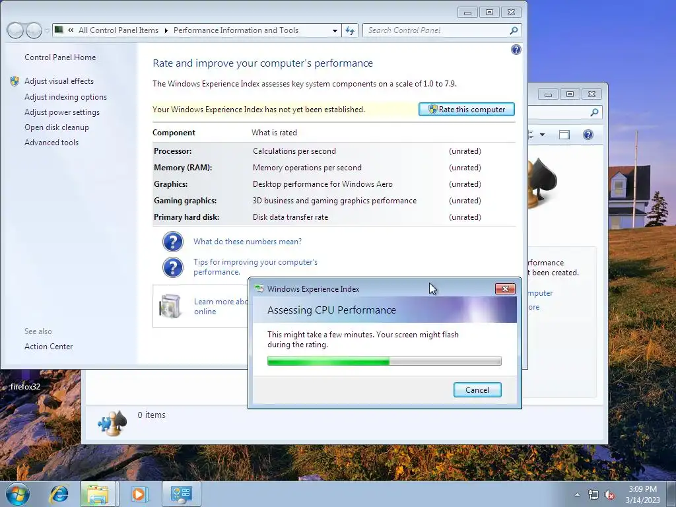Click the clock and date in taskbar
Viewport: 676px width, 507px height.
pyautogui.click(x=642, y=494)
